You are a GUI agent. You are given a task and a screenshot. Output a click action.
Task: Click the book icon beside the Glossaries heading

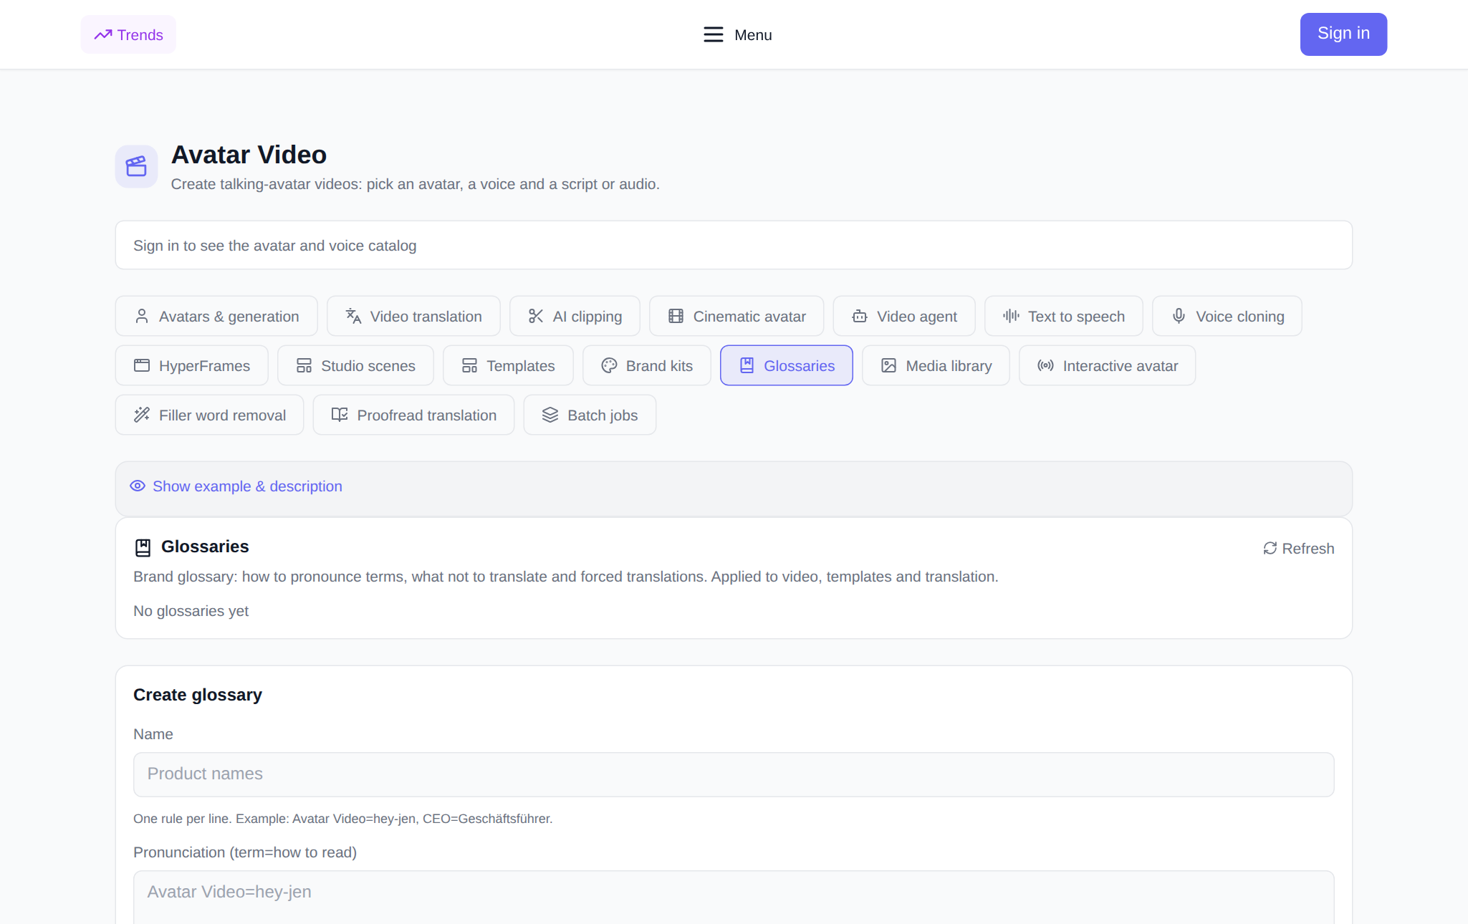(x=143, y=547)
